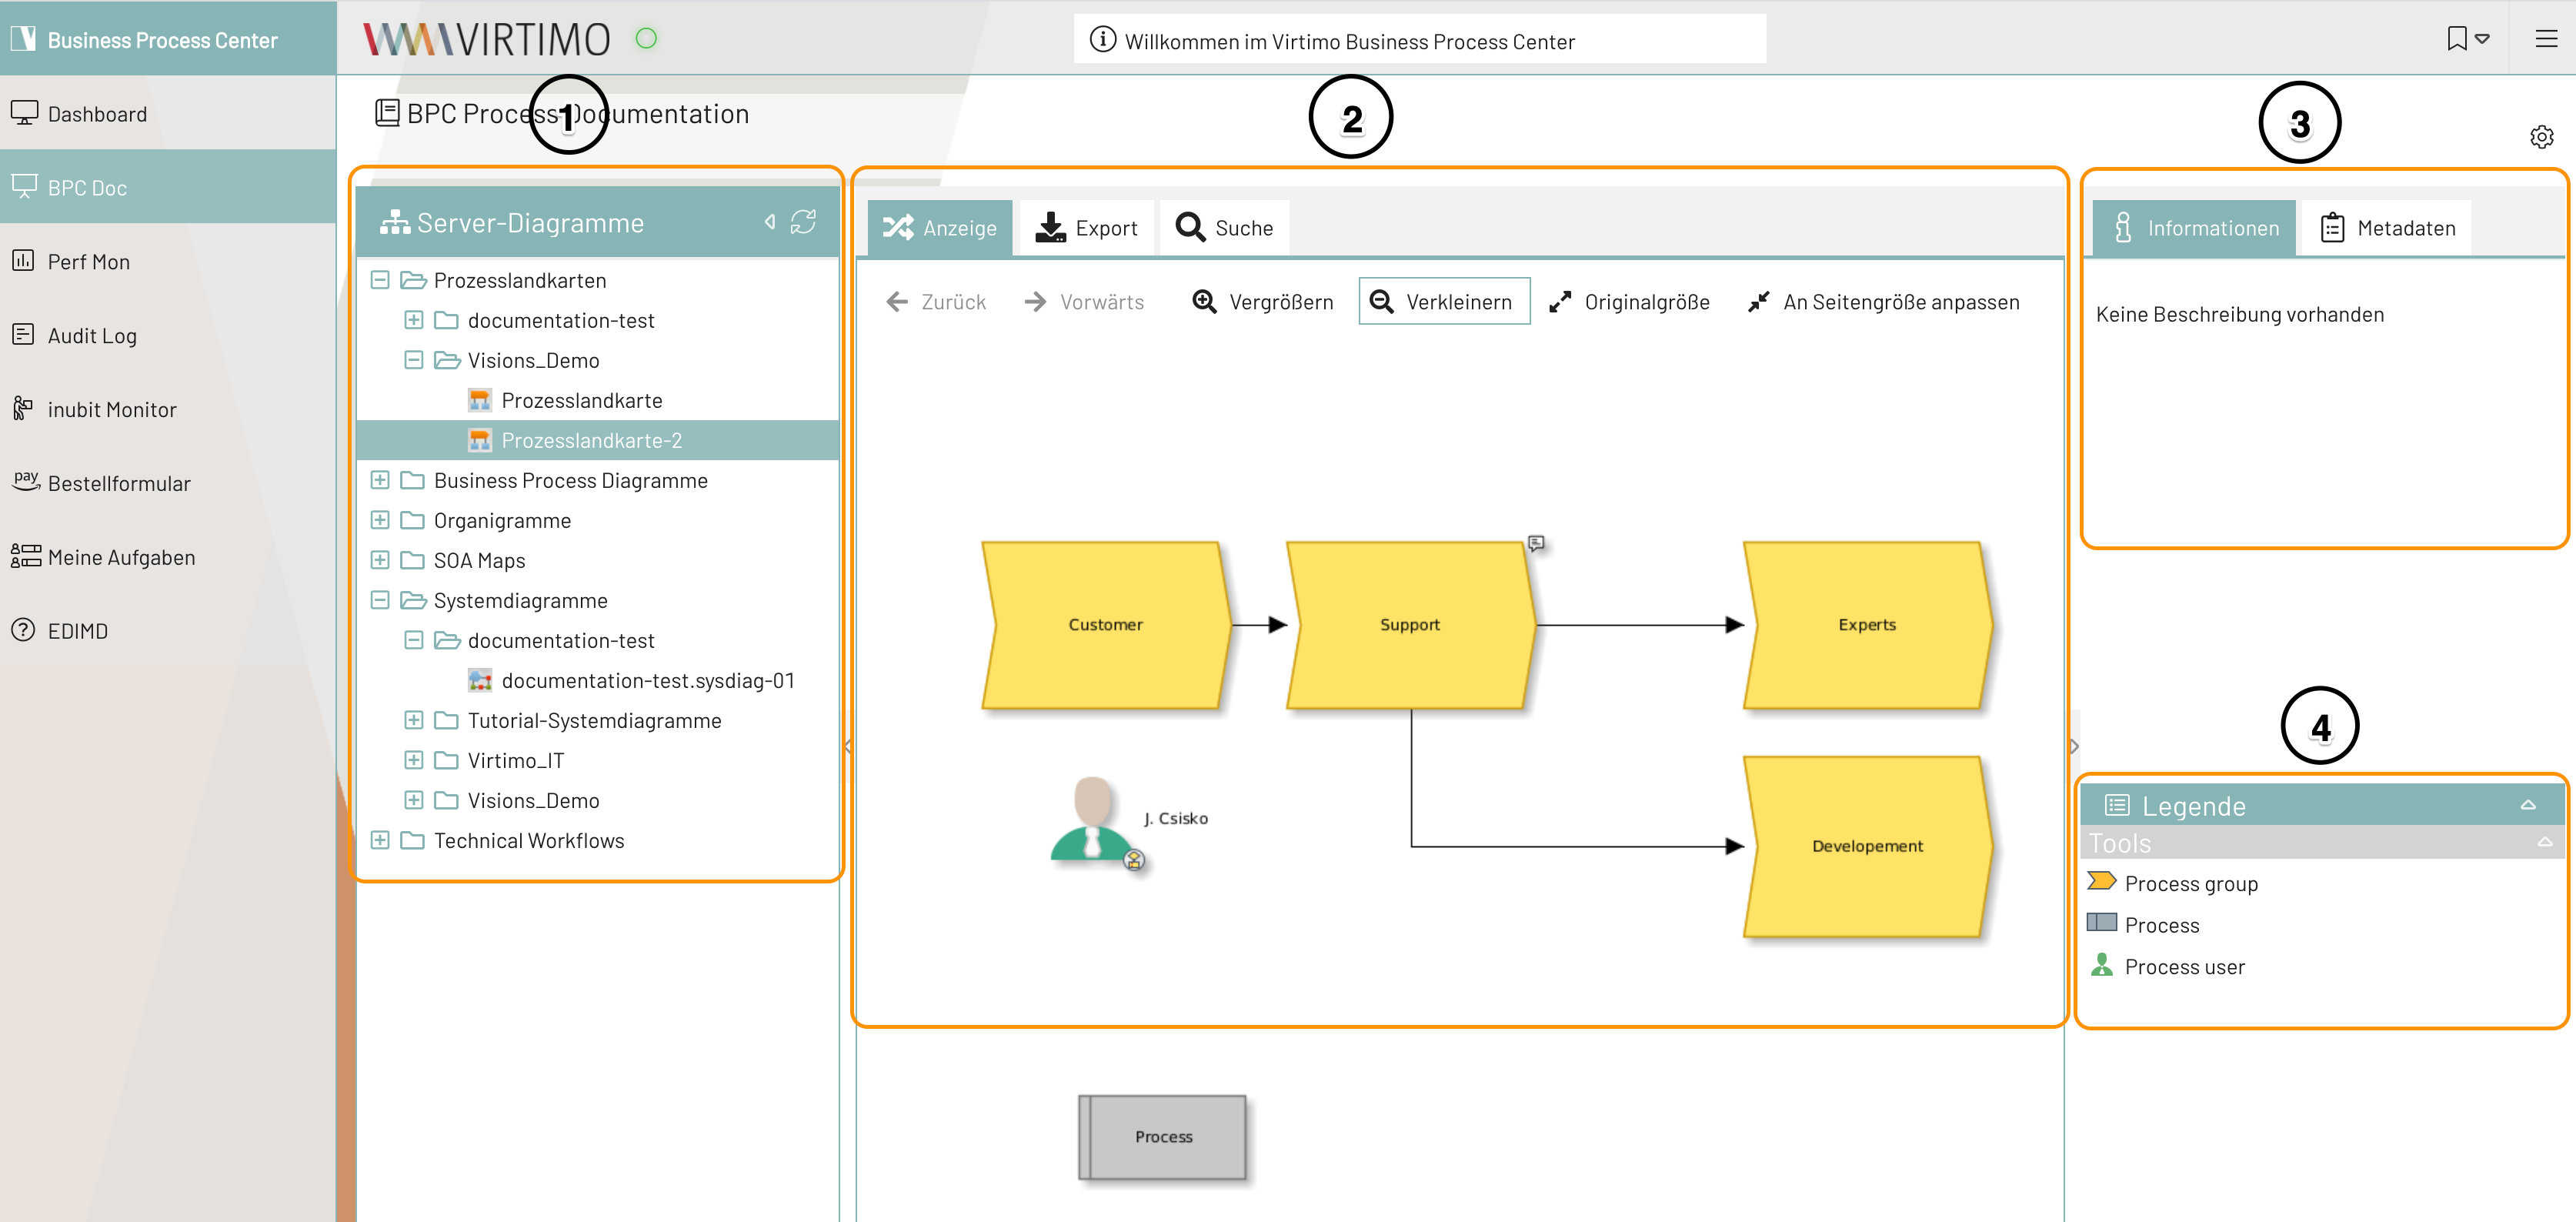
Task: Collapse the Server-Diagramme panel arrow
Action: [x=769, y=222]
